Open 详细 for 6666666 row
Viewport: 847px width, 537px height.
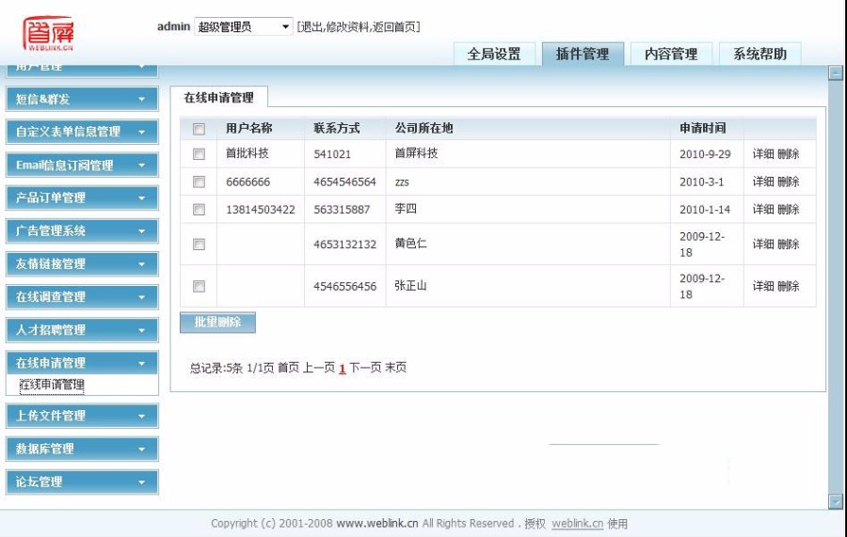pyautogui.click(x=763, y=182)
